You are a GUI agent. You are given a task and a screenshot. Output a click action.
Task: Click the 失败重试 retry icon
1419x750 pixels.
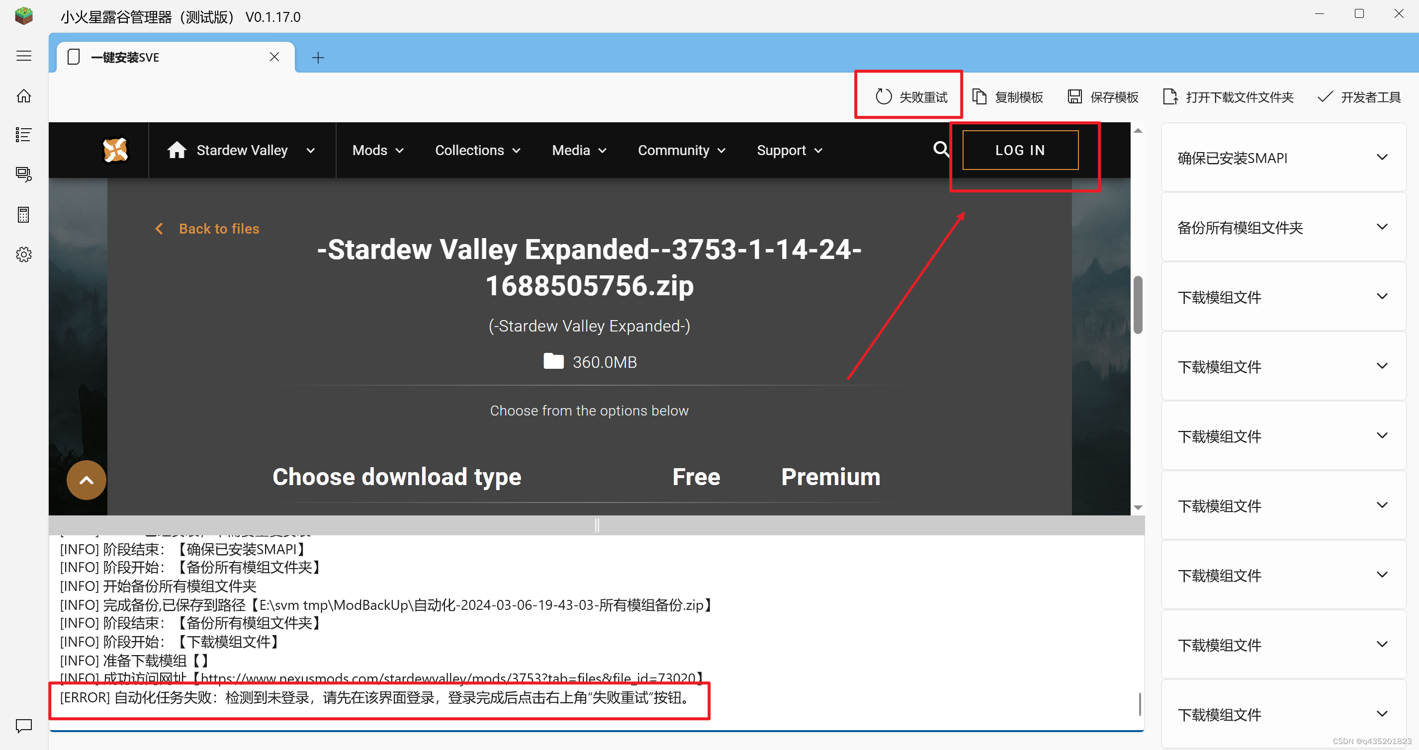883,97
